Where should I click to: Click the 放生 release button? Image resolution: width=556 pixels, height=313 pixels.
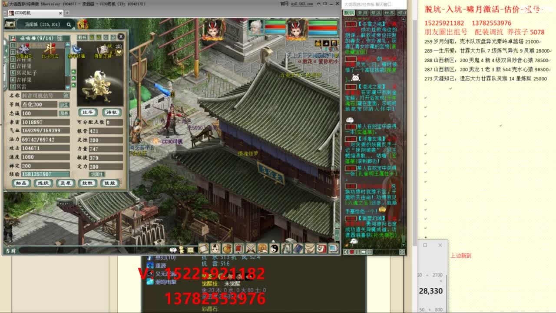pos(64,105)
